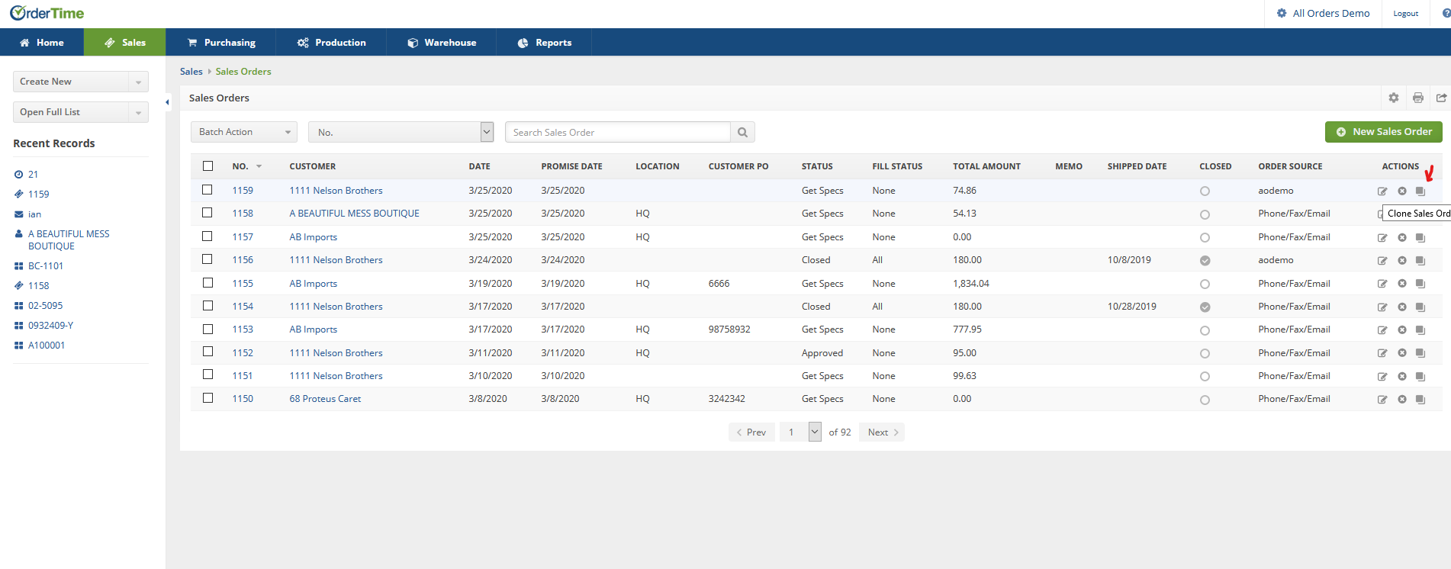The height and width of the screenshot is (569, 1451).
Task: Edit closed order 1156 via the pencil icon
Action: coord(1382,261)
